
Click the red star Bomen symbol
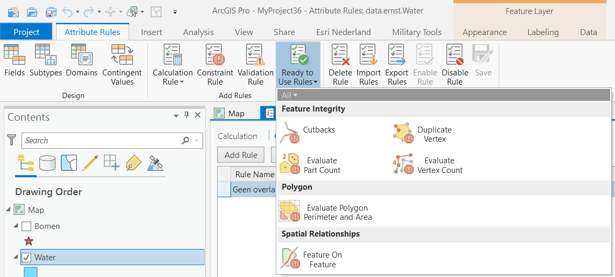[29, 241]
